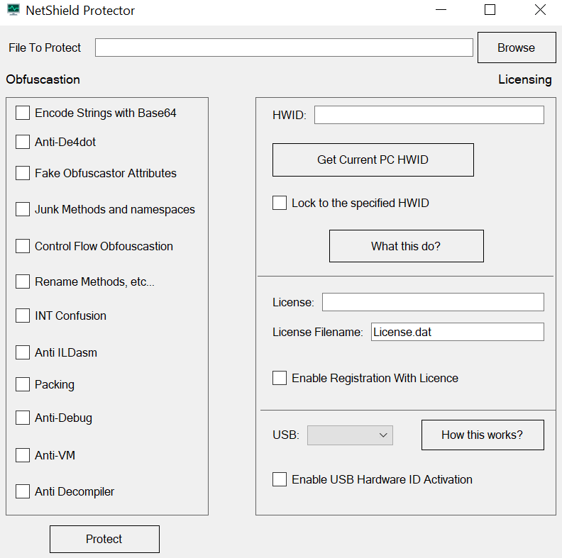562x558 pixels.
Task: Open the USB device dropdown
Action: click(350, 435)
